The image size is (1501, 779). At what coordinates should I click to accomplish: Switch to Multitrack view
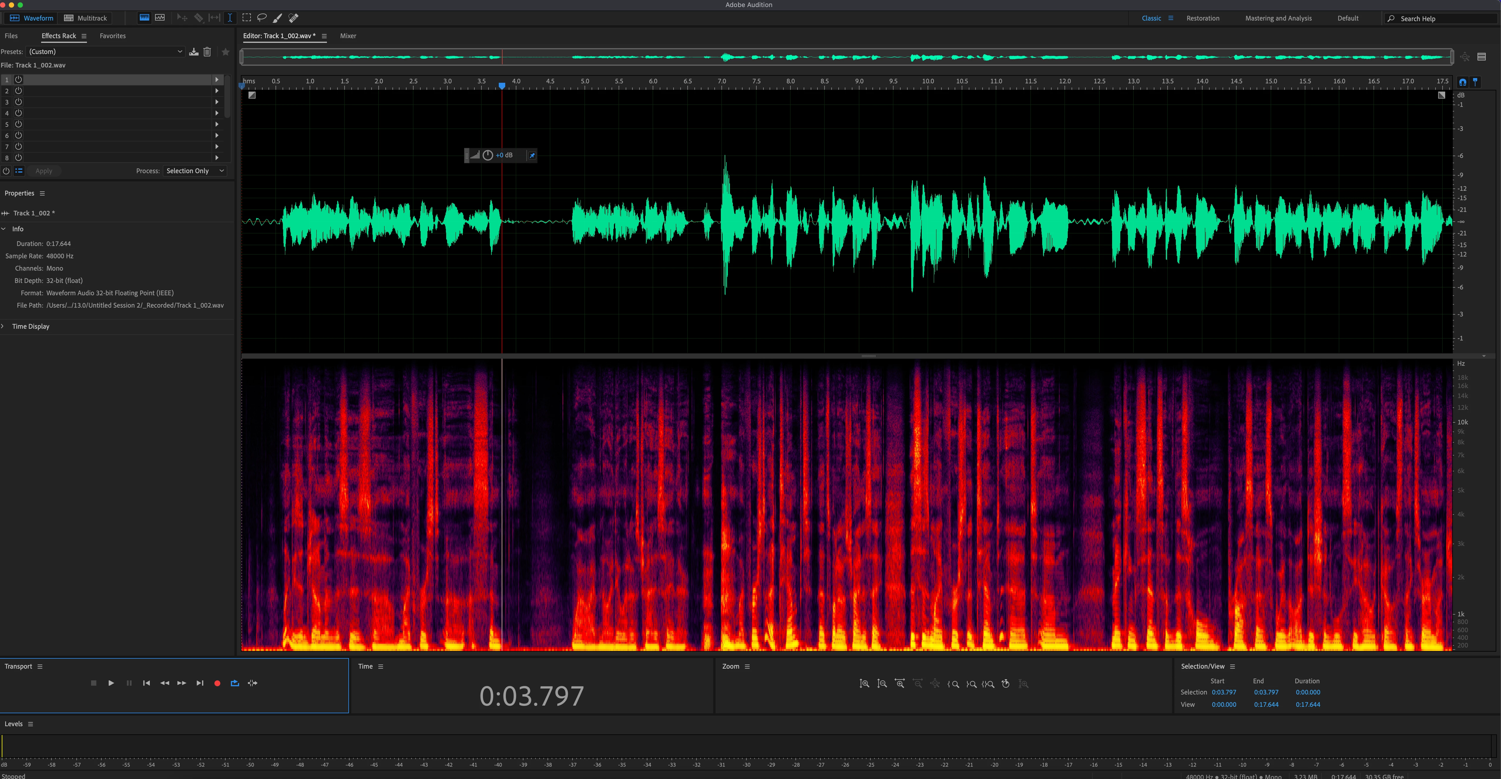(x=86, y=18)
